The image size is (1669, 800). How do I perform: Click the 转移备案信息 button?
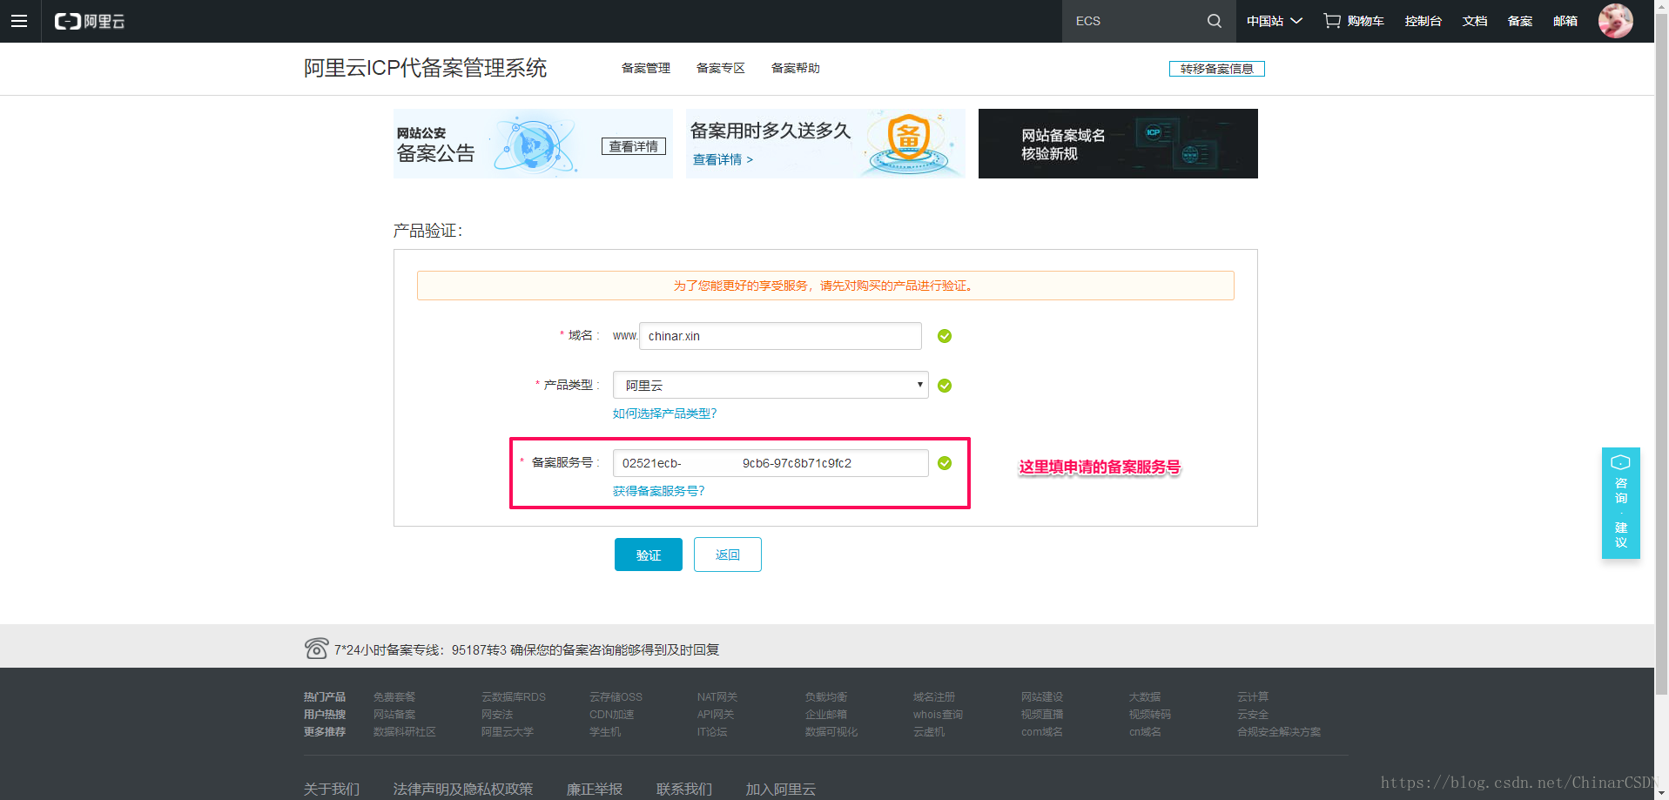pyautogui.click(x=1217, y=69)
